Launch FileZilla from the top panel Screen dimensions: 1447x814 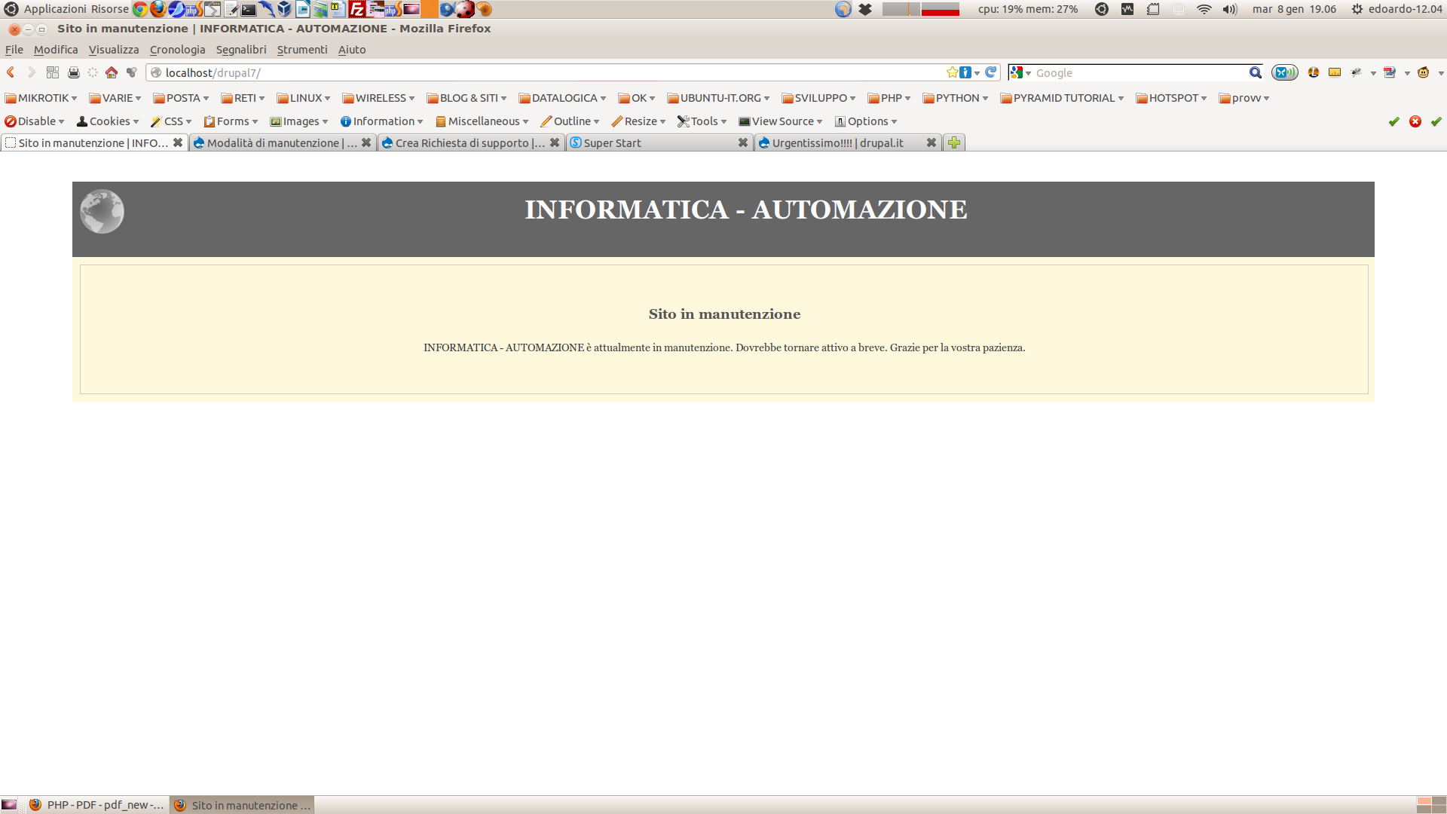[x=357, y=9]
